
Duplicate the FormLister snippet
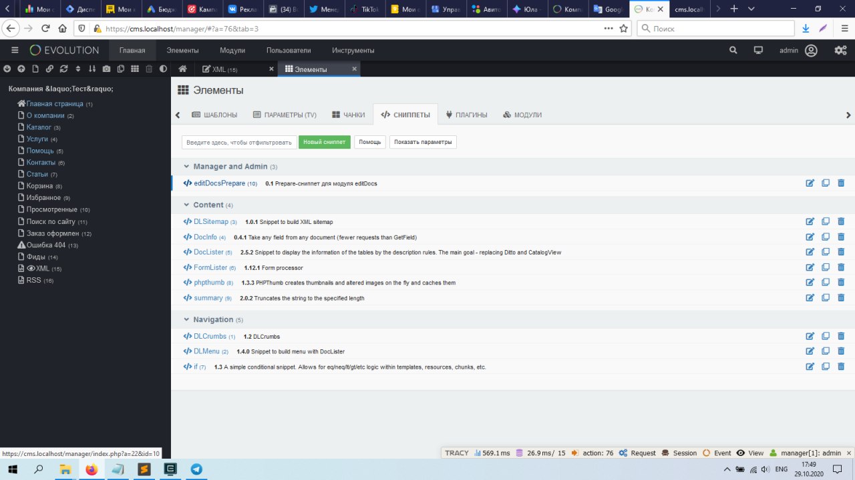point(826,267)
